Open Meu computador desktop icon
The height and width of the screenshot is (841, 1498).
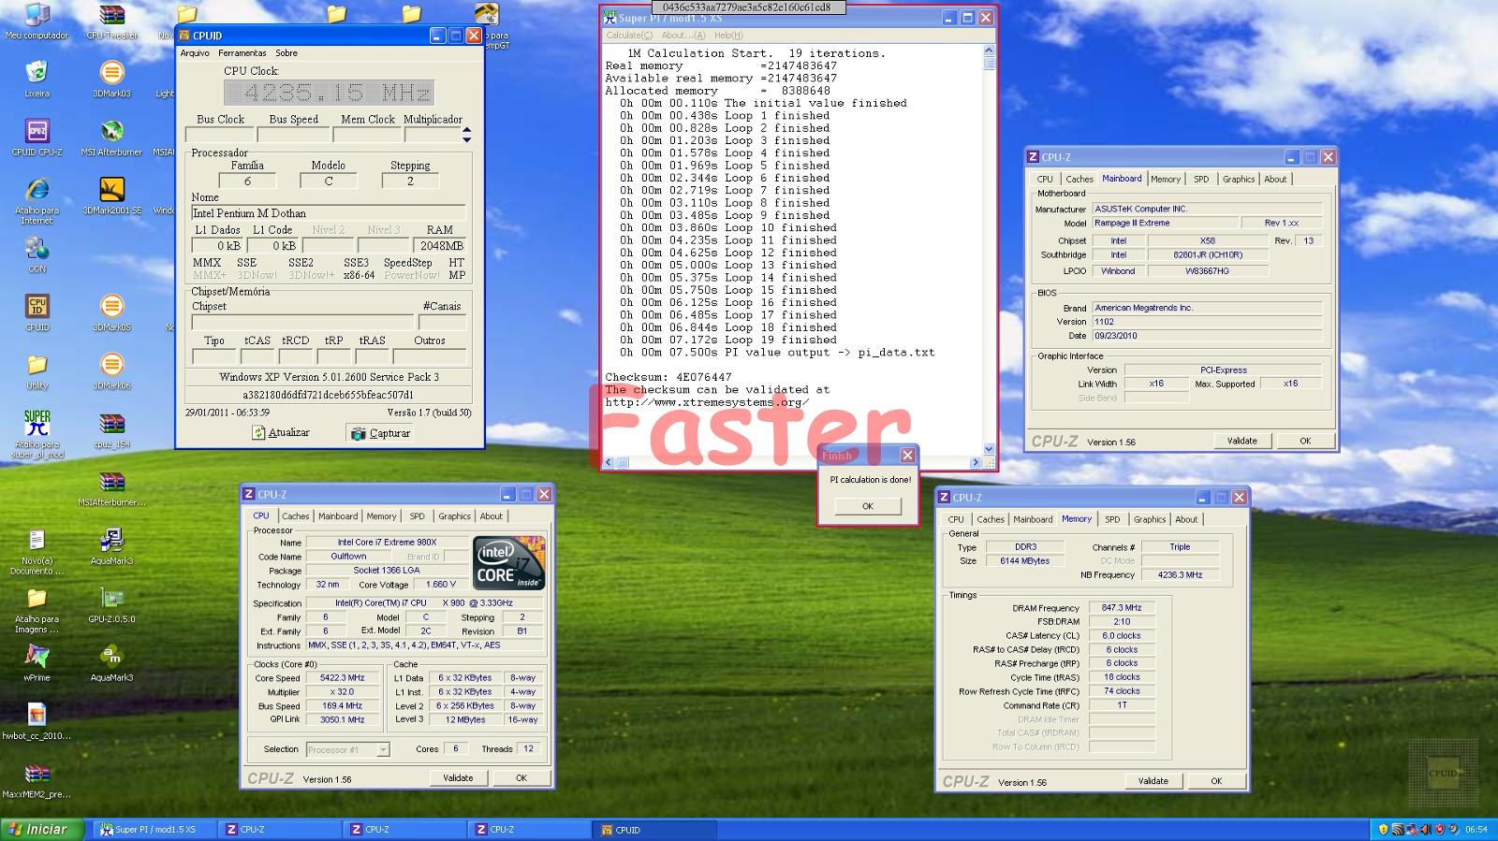pyautogui.click(x=37, y=22)
